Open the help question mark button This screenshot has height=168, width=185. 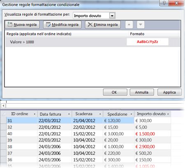(x=164, y=3)
